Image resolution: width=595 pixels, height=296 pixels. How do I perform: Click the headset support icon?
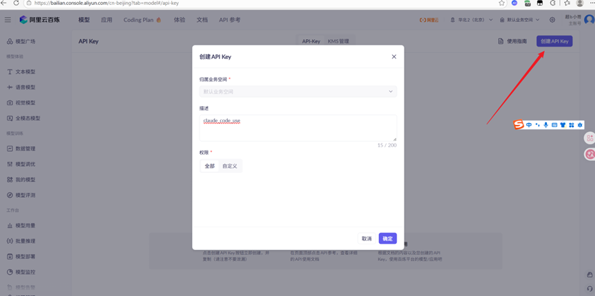point(589,288)
